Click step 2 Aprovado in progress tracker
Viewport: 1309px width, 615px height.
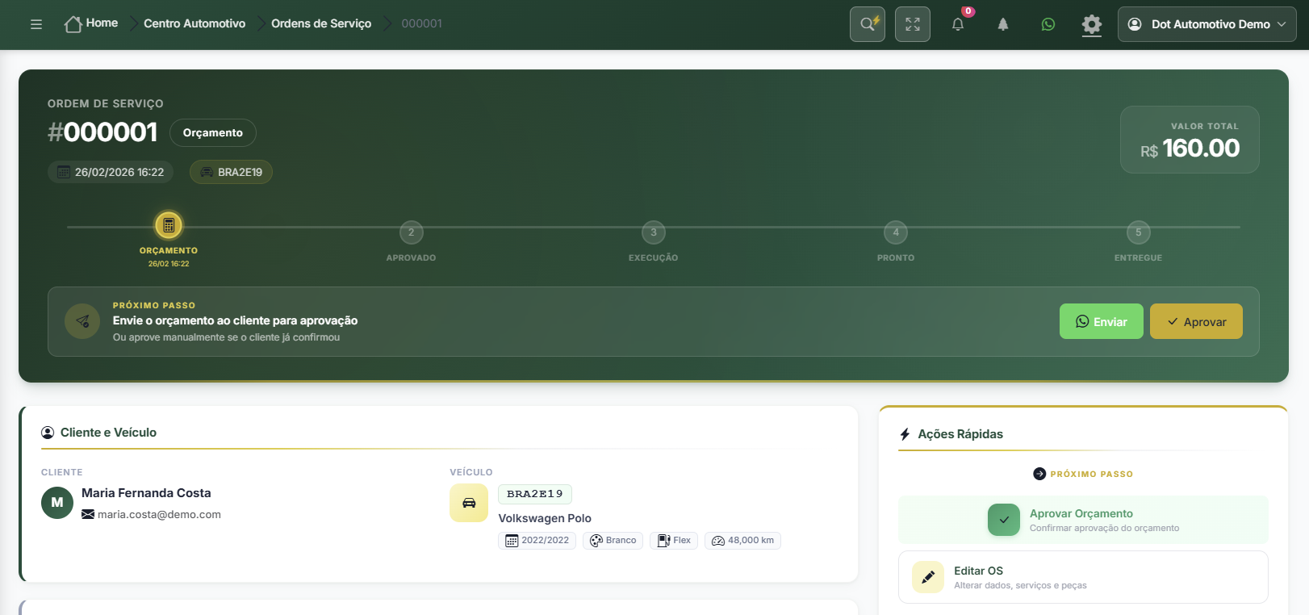(411, 232)
